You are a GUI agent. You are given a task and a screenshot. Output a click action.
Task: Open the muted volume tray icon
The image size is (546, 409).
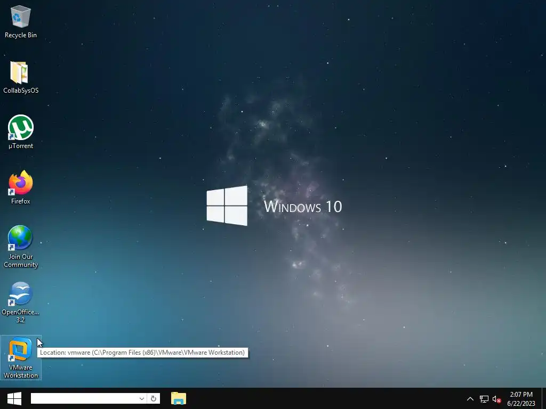coord(496,399)
